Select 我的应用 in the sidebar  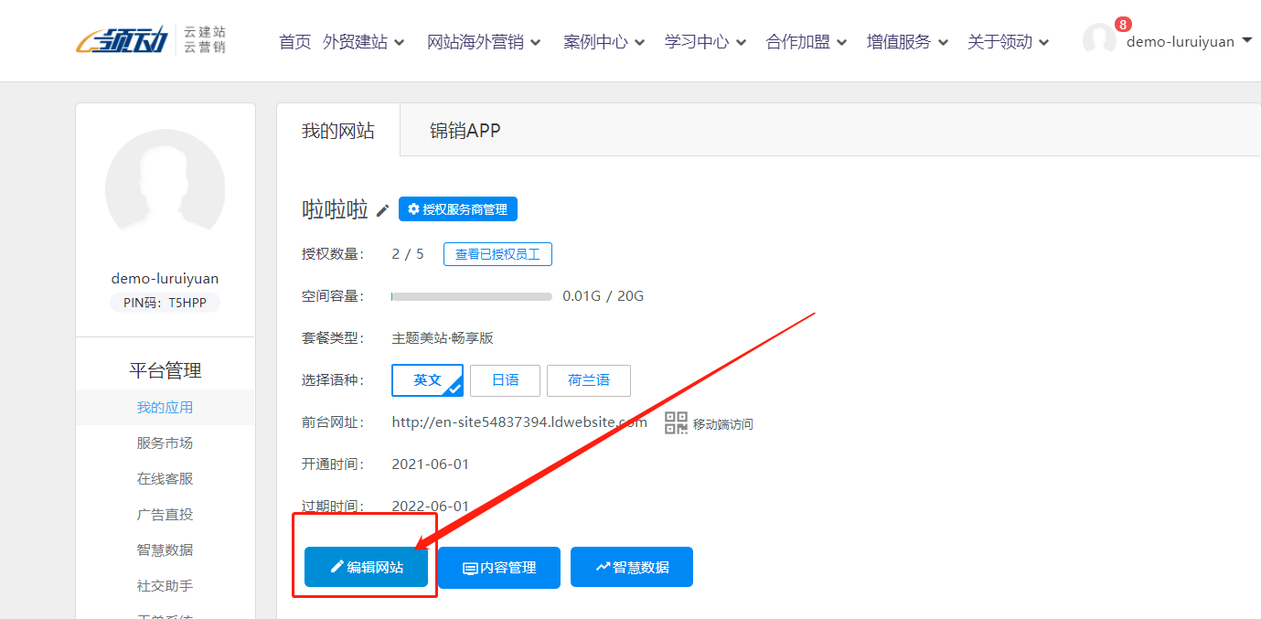166,408
